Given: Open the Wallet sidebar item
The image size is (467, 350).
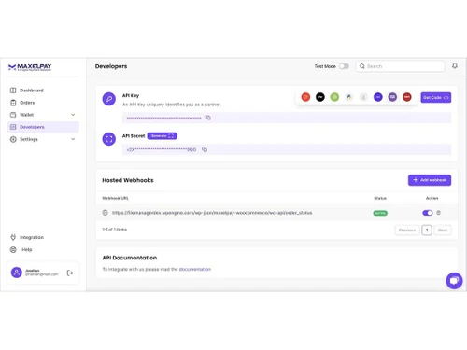Looking at the screenshot, I should [x=43, y=115].
